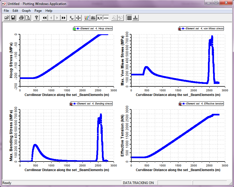Click the Help question mark icon
Screen dimensions: 234x187
(36, 18)
